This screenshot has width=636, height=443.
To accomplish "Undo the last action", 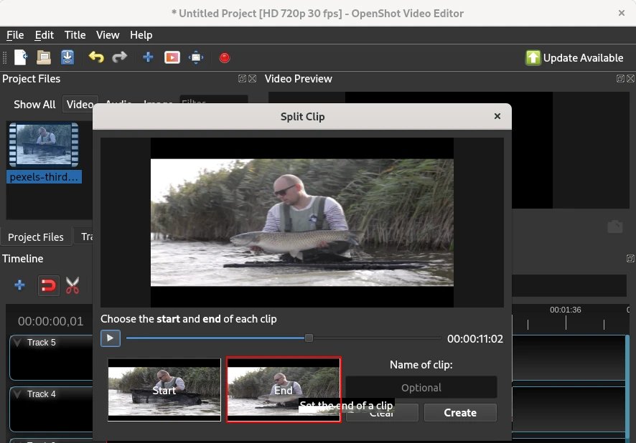I will pos(96,57).
